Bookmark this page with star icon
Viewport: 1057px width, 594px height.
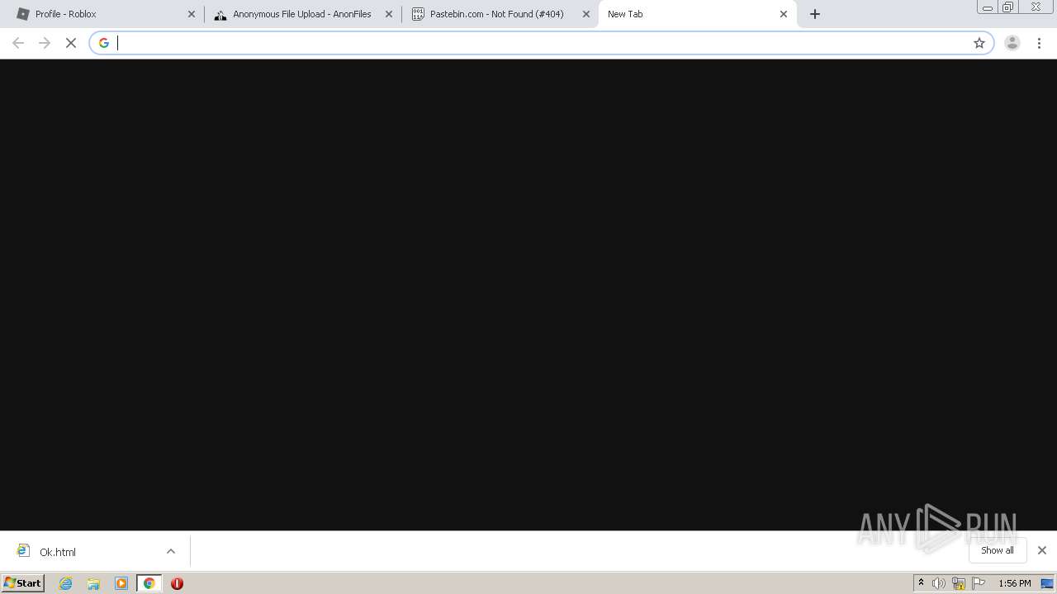pos(979,43)
